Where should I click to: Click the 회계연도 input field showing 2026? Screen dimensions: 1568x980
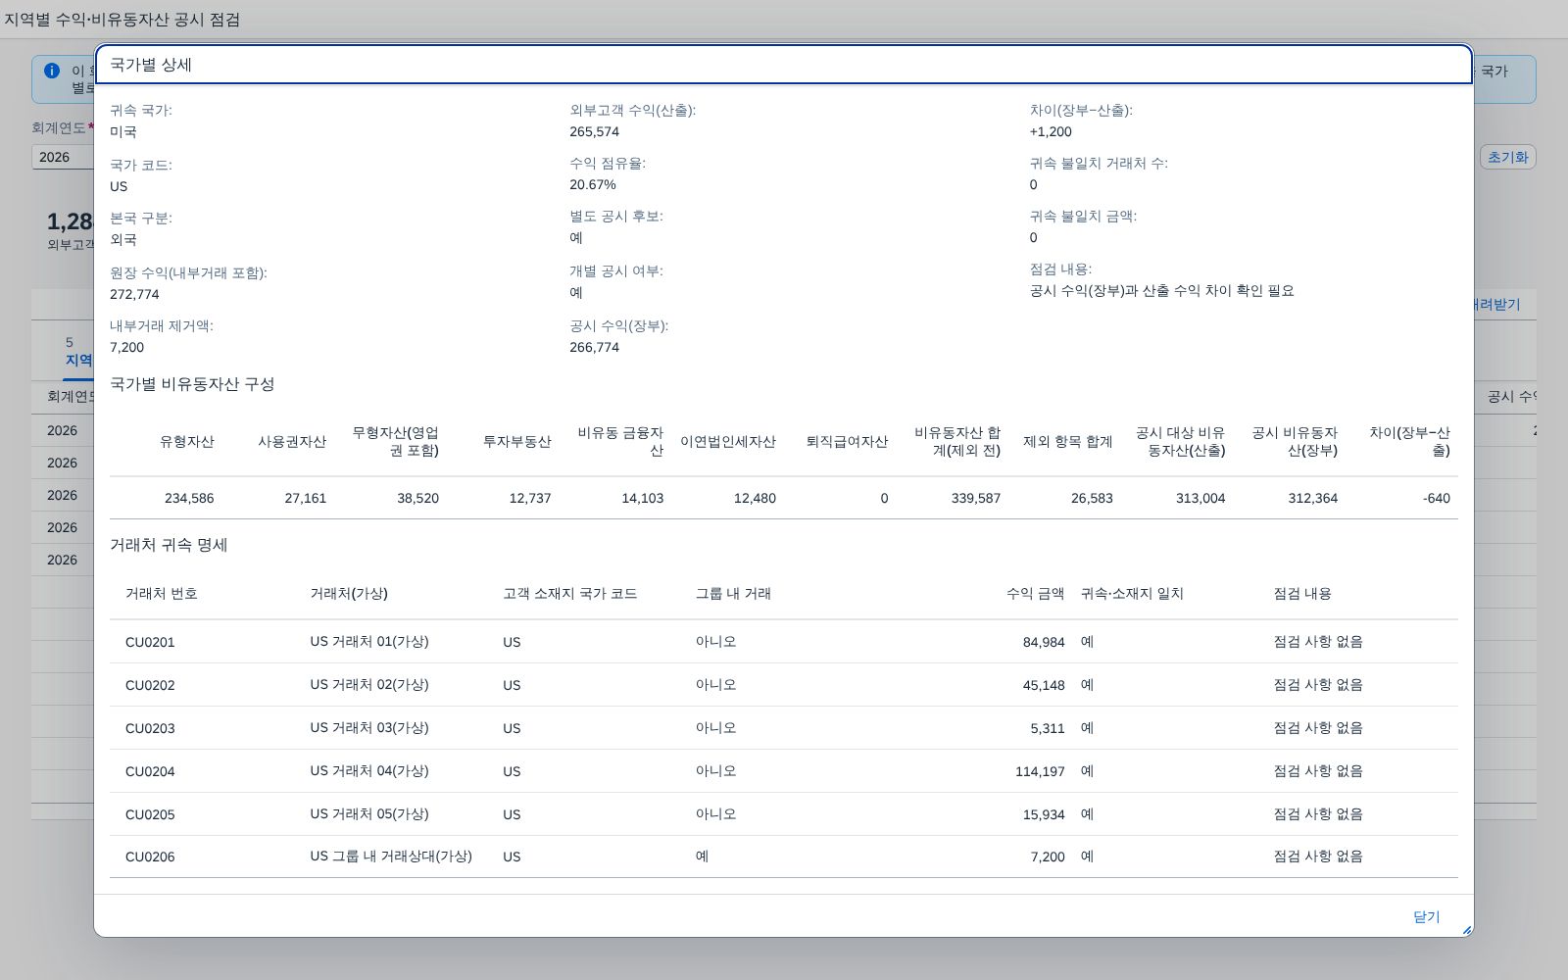[64, 157]
